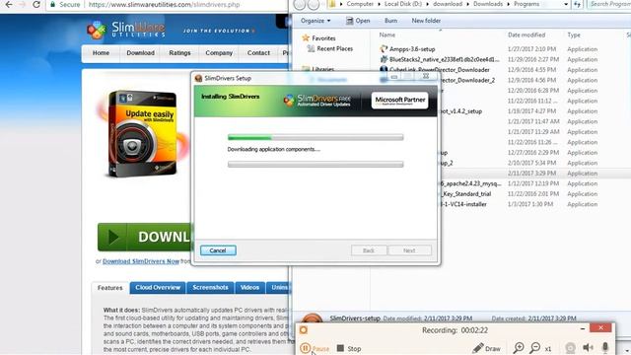Open the Ratings page in site navigation
631x355 pixels.
pyautogui.click(x=179, y=53)
